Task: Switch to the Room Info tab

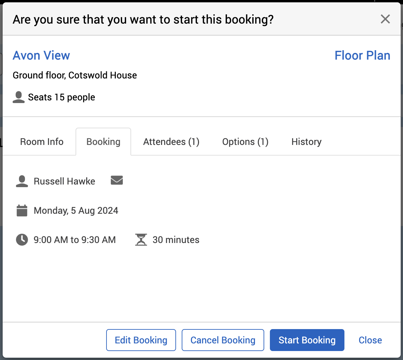Action: click(42, 142)
